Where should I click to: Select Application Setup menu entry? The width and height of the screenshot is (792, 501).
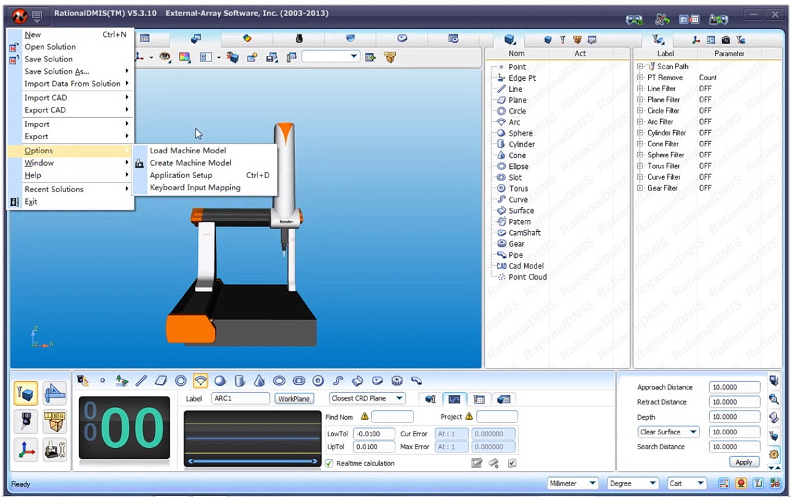pyautogui.click(x=204, y=175)
